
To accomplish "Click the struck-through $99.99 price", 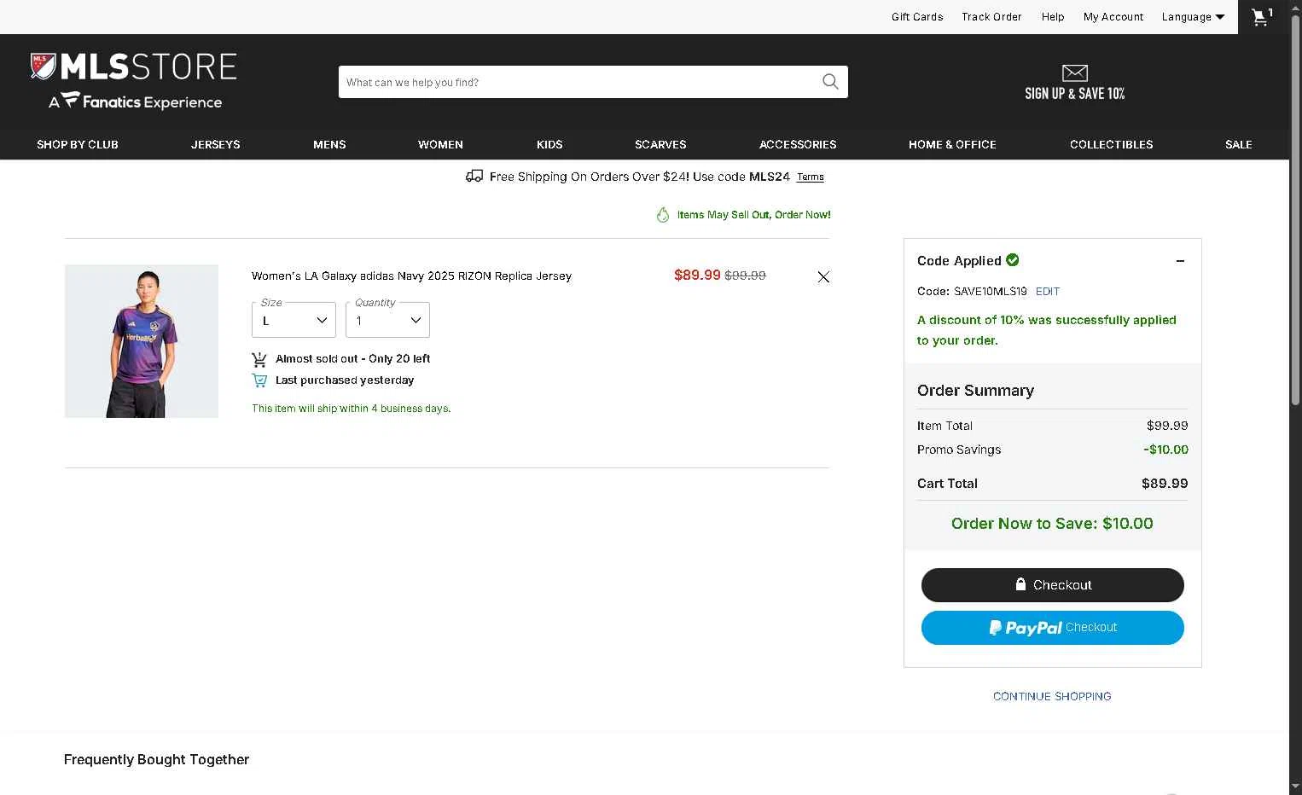I will (x=745, y=276).
